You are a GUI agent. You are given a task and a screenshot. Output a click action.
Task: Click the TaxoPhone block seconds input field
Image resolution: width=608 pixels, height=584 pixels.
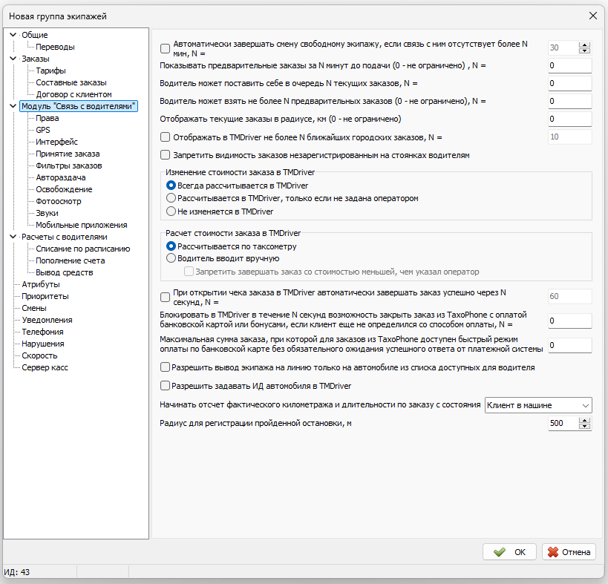[x=569, y=321]
